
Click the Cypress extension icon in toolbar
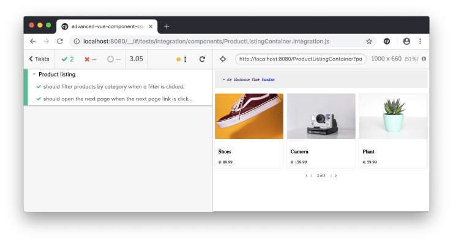[x=387, y=42]
